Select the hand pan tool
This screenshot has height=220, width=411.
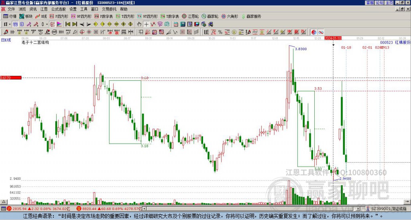139,24
